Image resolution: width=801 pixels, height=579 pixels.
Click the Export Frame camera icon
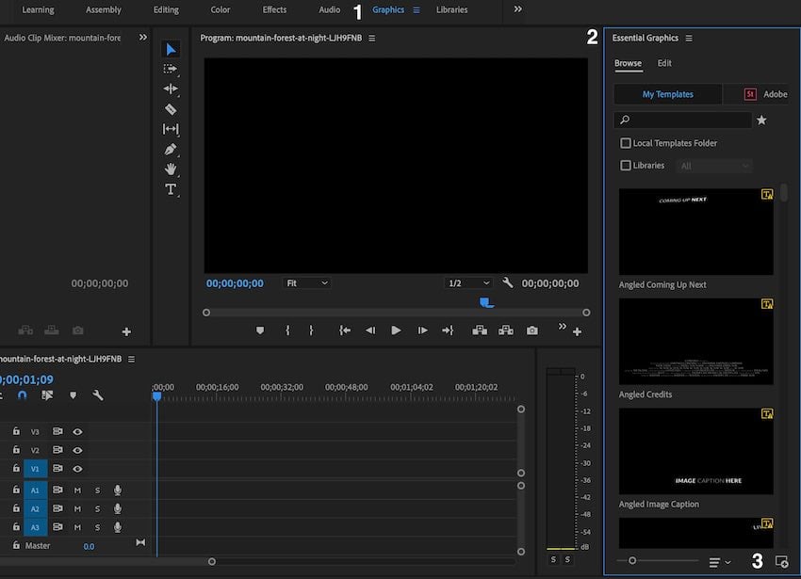[532, 330]
